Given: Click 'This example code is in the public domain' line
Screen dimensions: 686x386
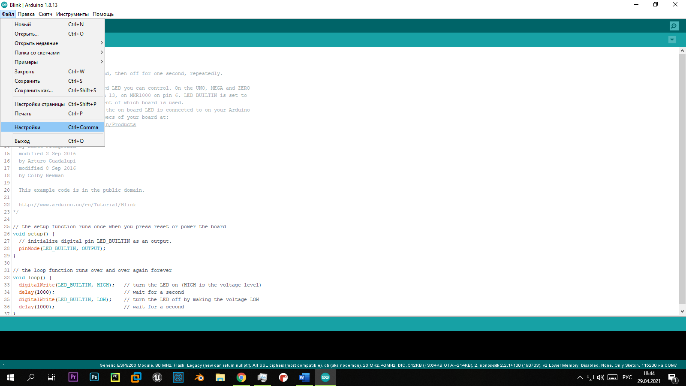Looking at the screenshot, I should pos(81,190).
